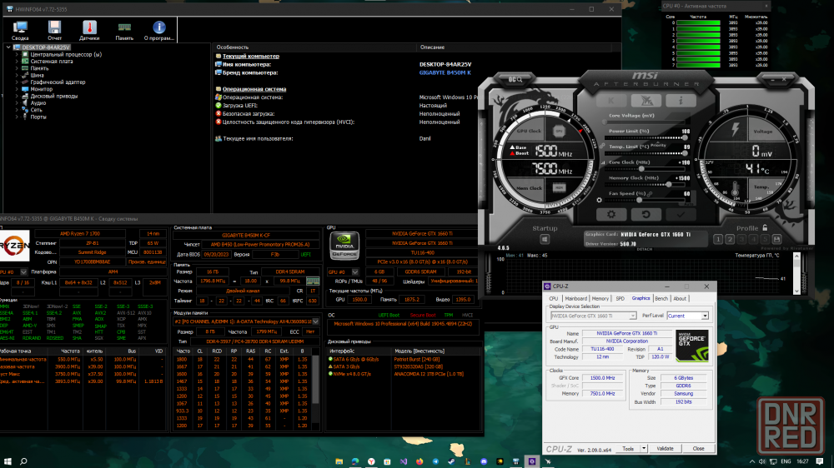Screen dimensions: 834x468
Task: Toggle the Profile lock icon
Action: click(765, 228)
